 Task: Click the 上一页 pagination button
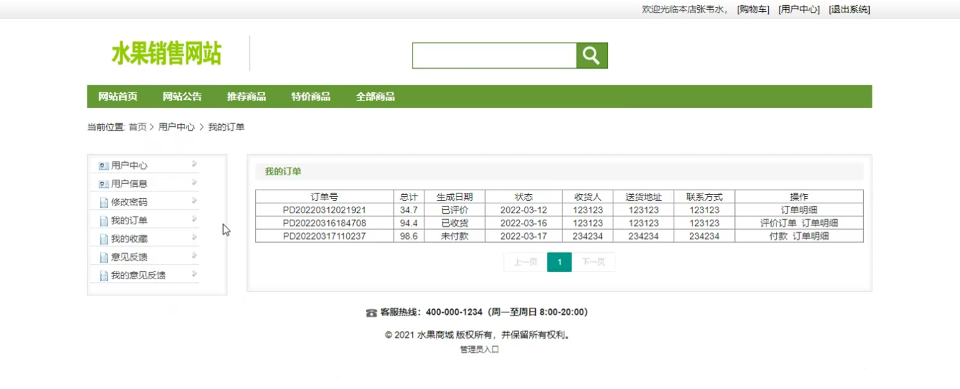tap(525, 262)
